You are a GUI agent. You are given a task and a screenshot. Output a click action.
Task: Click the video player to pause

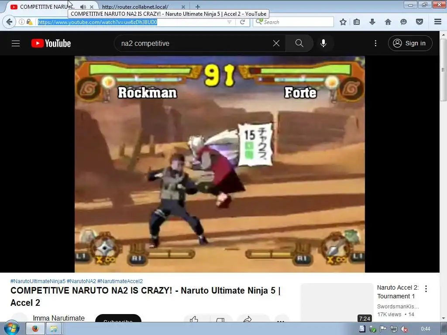(220, 164)
